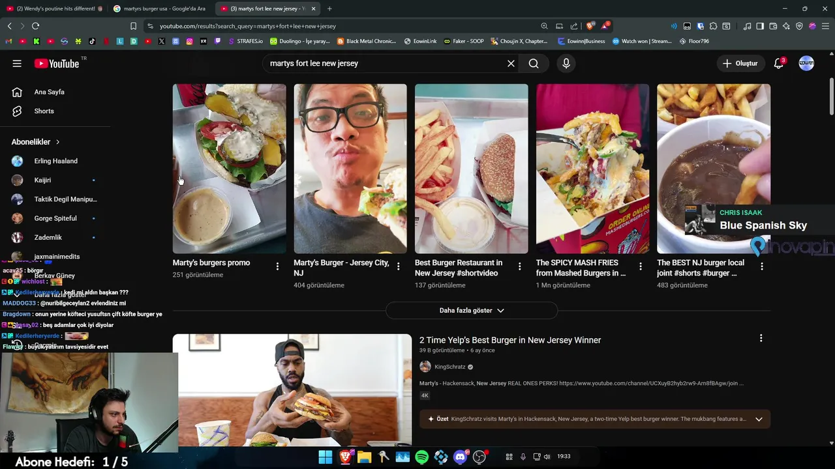835x469 pixels.
Task: Expand the video summary Özet chevron
Action: tap(759, 419)
